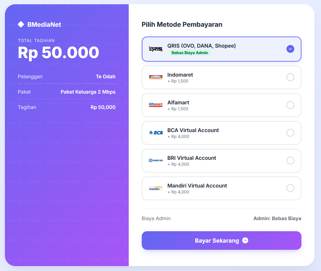The image size is (321, 271).
Task: Click the Bebas Biaya Admin badge
Action: (190, 53)
